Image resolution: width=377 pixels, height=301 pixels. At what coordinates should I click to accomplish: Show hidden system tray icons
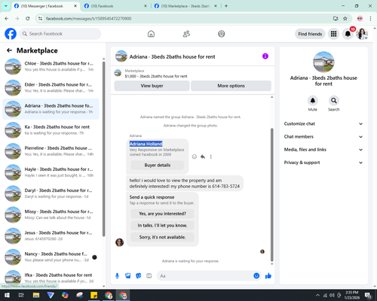317,295
